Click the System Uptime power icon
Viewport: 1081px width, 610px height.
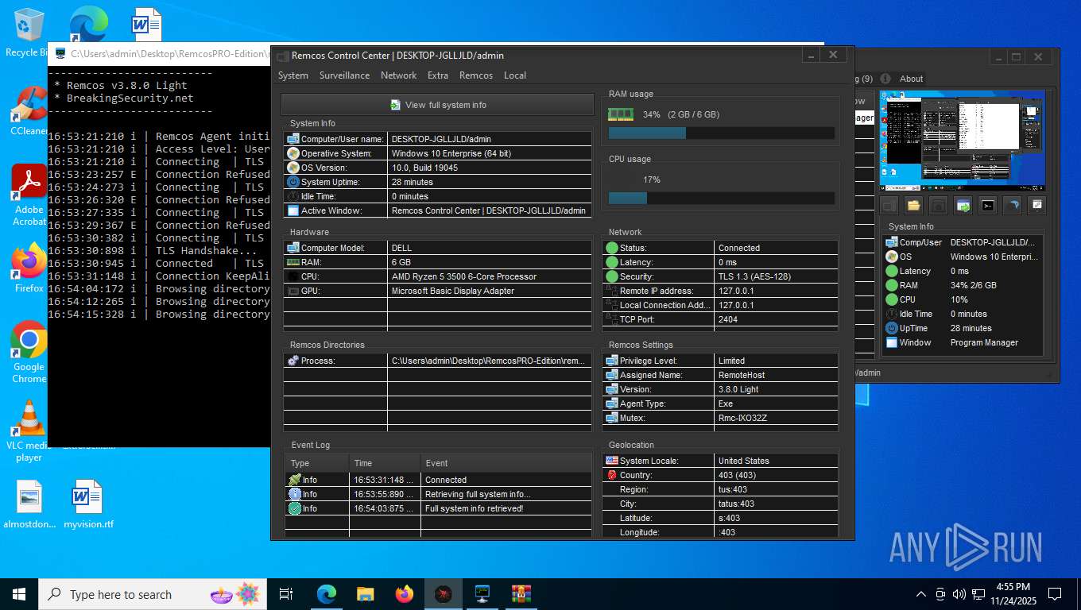click(x=293, y=182)
